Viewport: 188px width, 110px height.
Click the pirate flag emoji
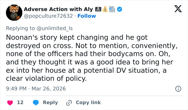click(98, 9)
